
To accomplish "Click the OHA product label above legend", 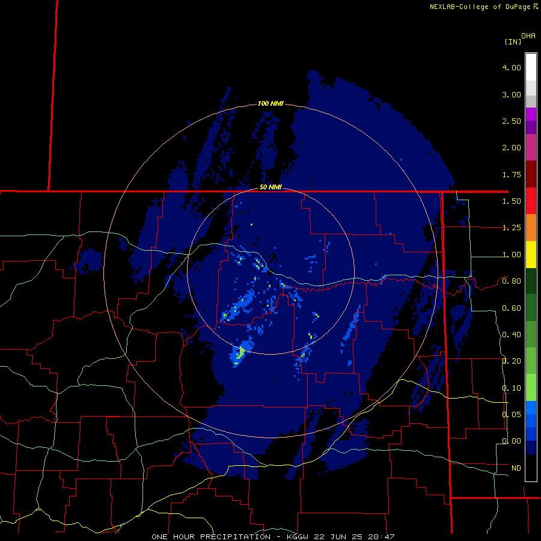I will (x=528, y=35).
